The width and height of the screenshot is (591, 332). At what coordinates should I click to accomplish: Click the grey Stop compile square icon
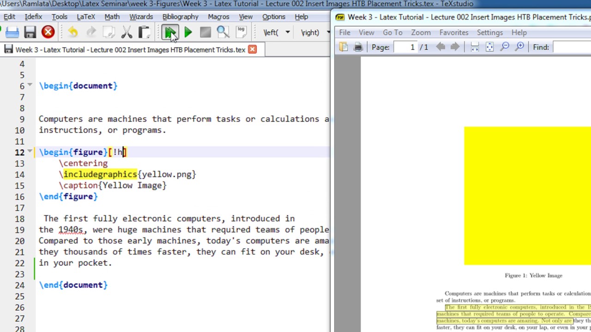pos(205,32)
